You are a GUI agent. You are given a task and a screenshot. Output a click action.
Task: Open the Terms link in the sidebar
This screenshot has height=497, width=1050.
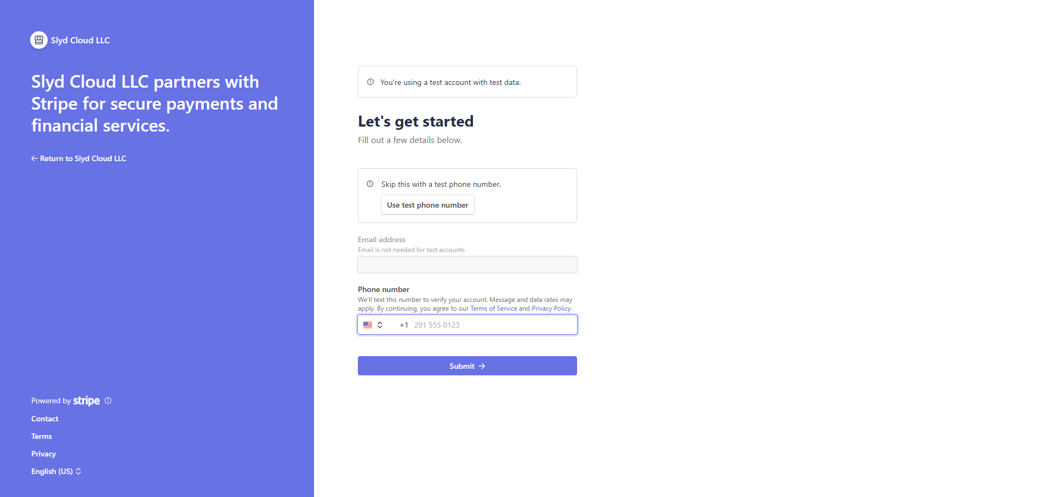coord(41,436)
